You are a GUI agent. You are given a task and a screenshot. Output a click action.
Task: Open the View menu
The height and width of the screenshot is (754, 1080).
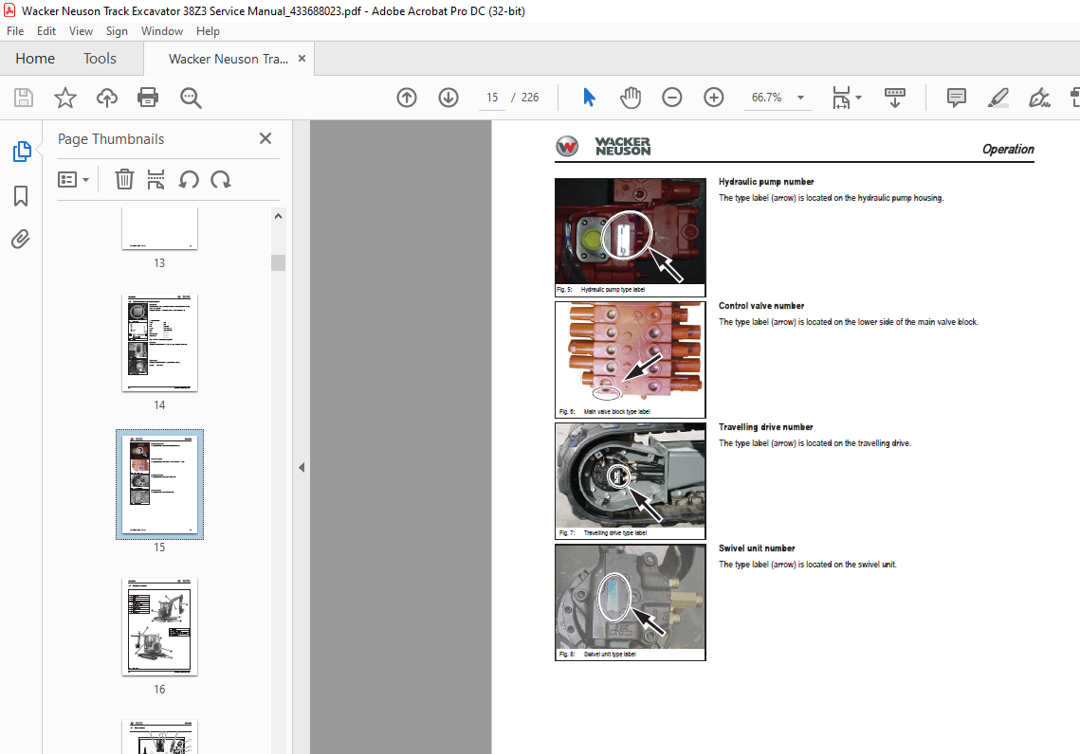(x=81, y=31)
